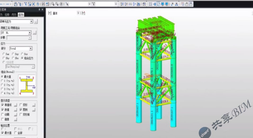Click the second blue monitor display icon

pos(166,4)
